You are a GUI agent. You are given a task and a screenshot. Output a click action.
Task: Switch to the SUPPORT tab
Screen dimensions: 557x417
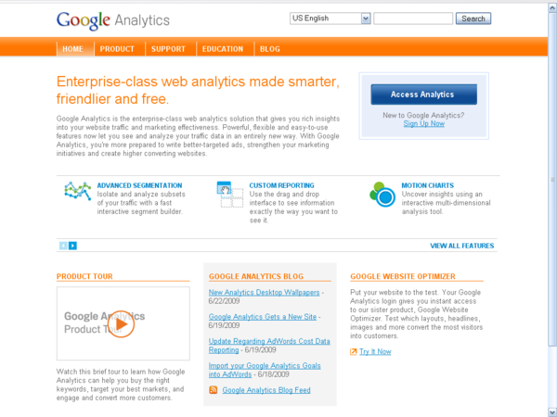tap(168, 49)
